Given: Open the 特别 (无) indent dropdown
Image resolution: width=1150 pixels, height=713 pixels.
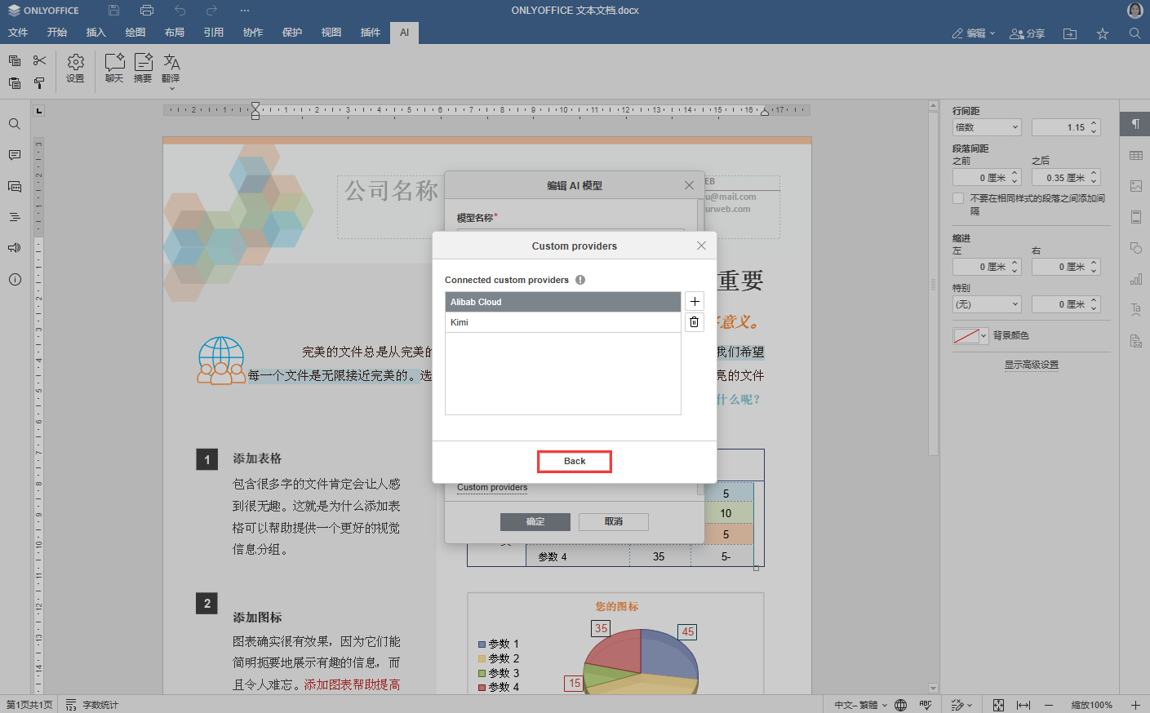Looking at the screenshot, I should [x=987, y=304].
